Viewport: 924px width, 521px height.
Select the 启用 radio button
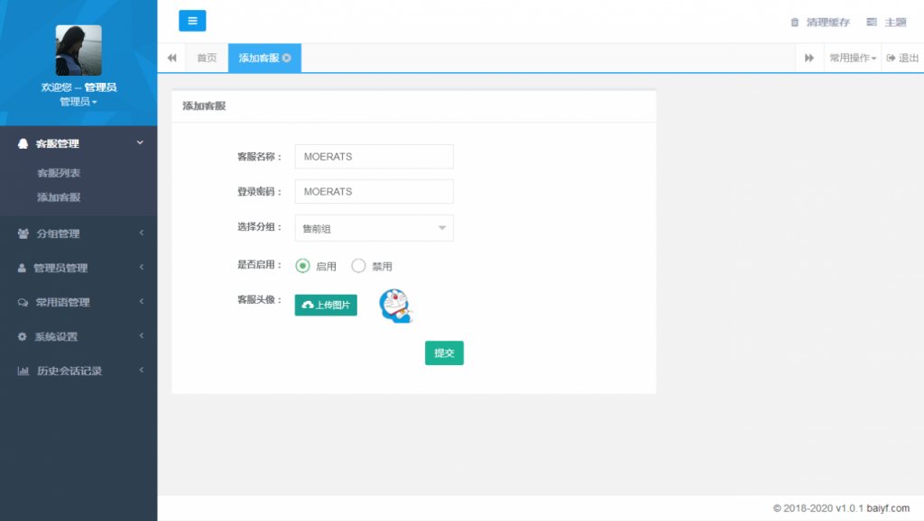click(x=304, y=264)
